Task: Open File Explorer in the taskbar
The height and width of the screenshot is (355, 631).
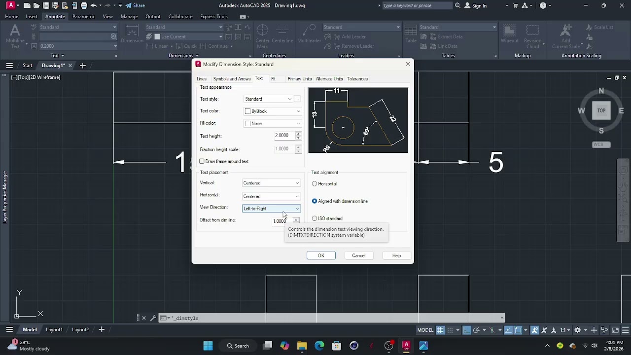Action: pyautogui.click(x=302, y=346)
